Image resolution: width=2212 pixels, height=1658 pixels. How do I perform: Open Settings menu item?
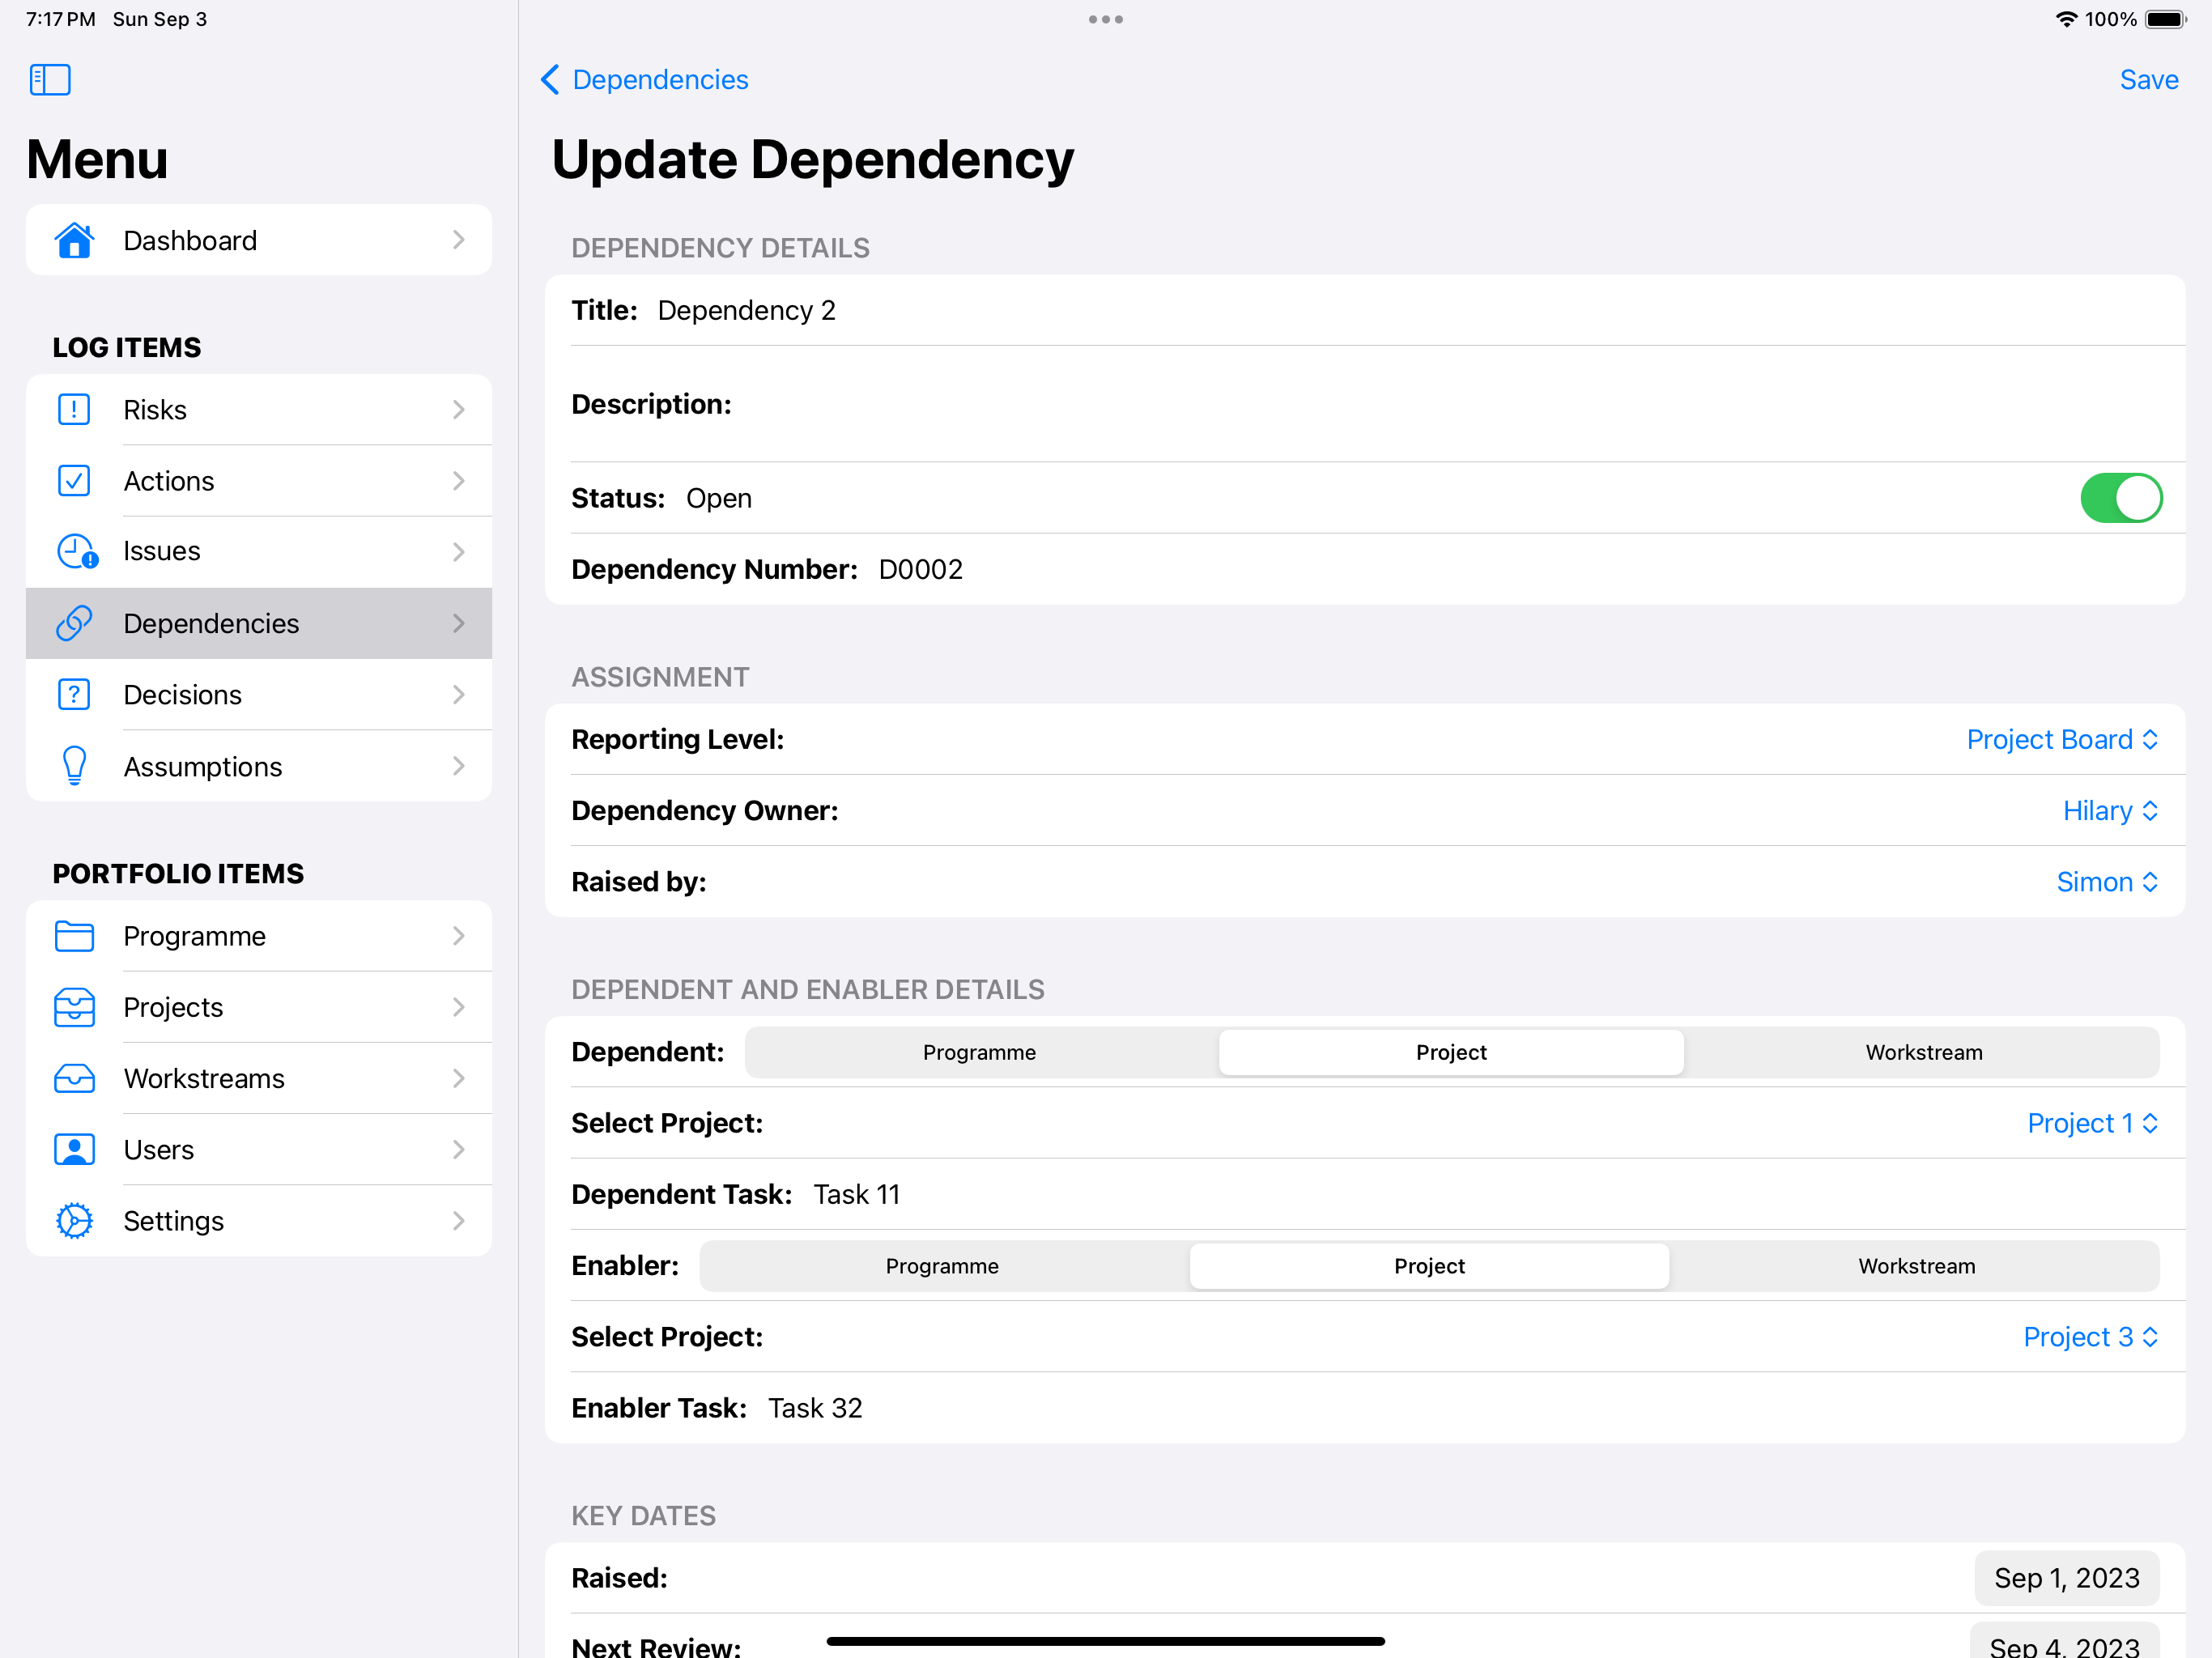259,1221
